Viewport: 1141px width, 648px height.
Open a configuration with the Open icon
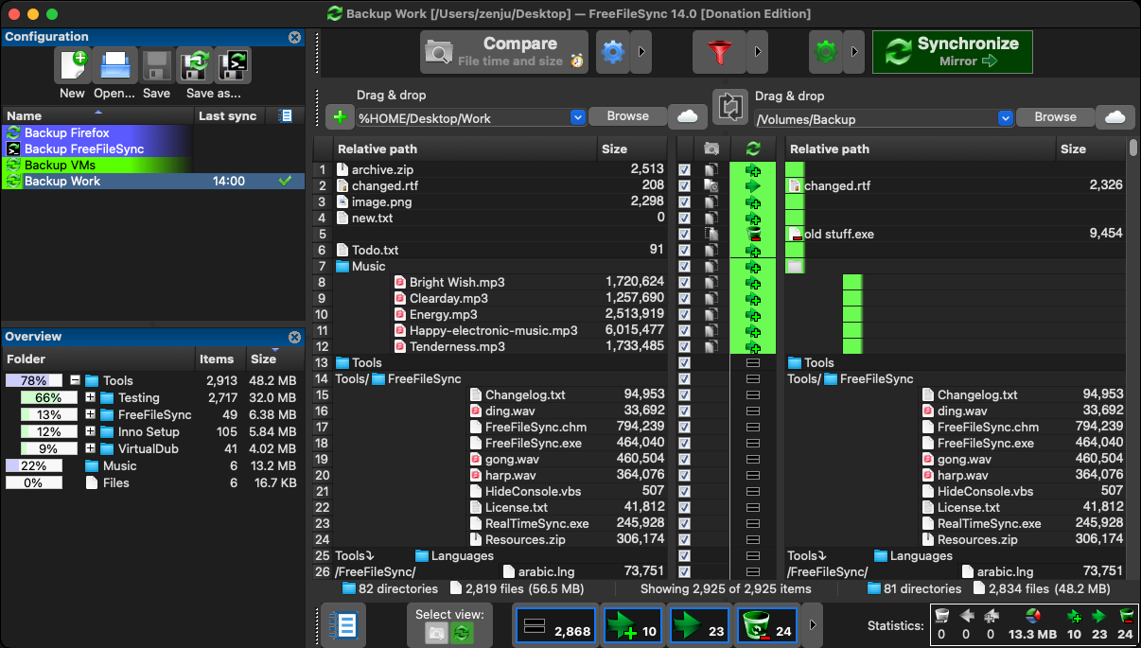[x=114, y=63]
